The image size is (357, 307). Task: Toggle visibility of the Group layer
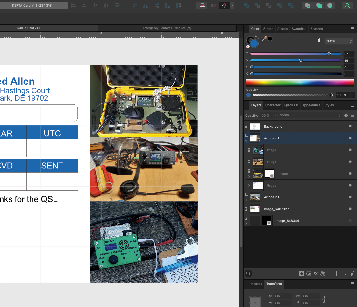(x=350, y=185)
